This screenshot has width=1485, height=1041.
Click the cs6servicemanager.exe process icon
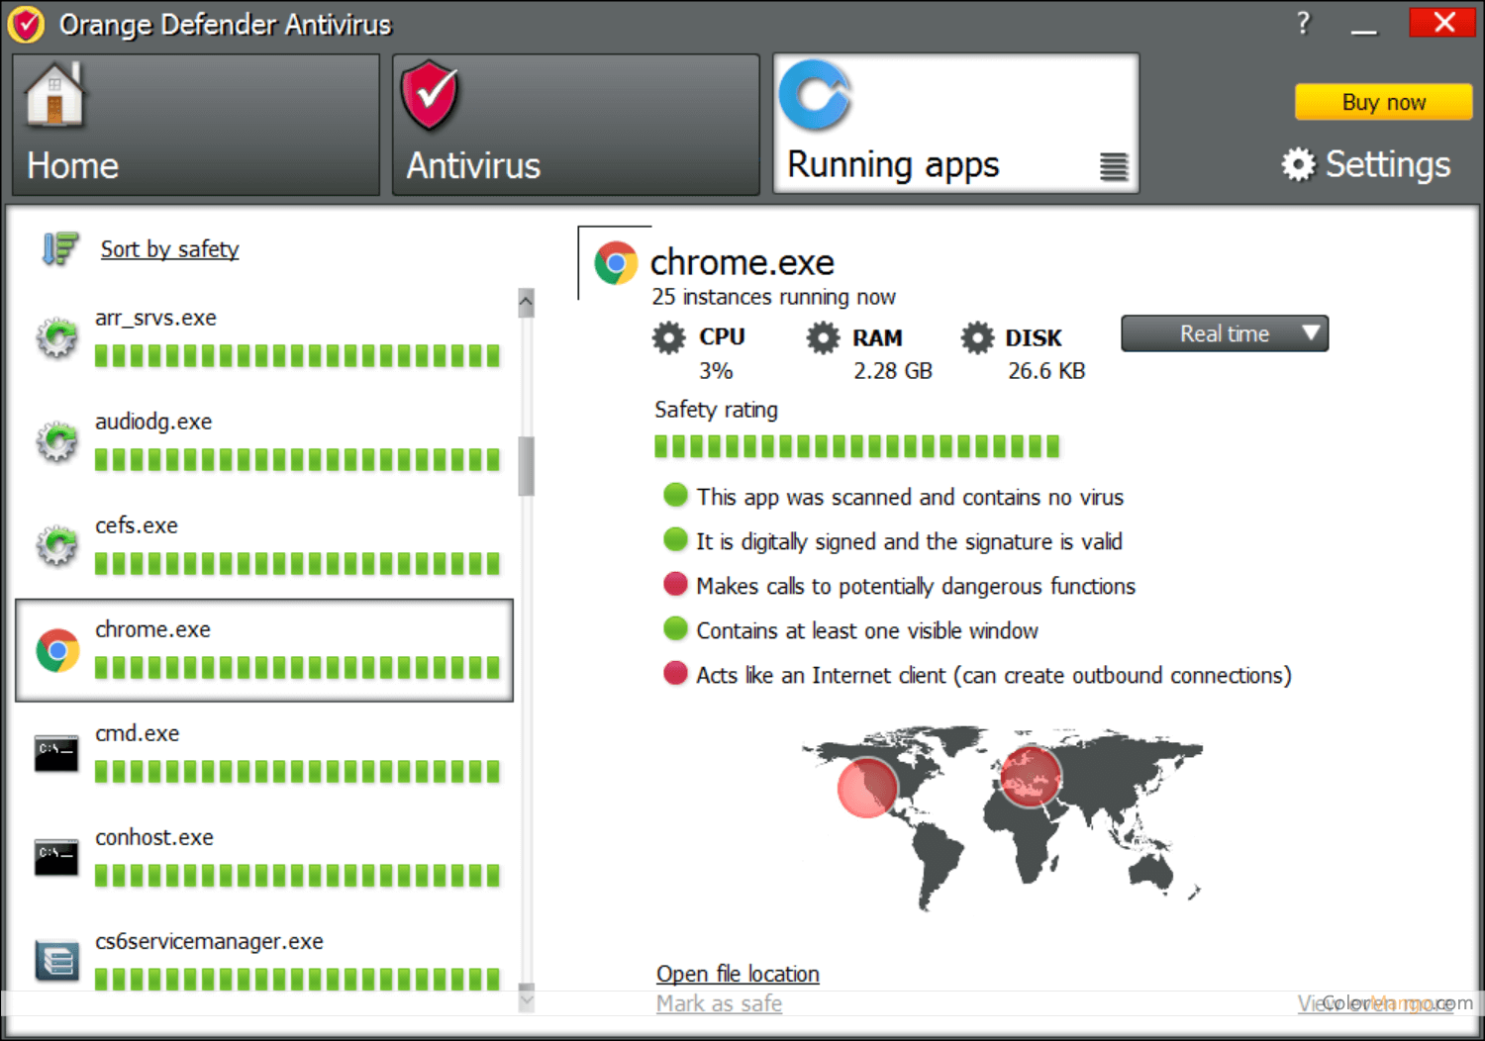(56, 960)
